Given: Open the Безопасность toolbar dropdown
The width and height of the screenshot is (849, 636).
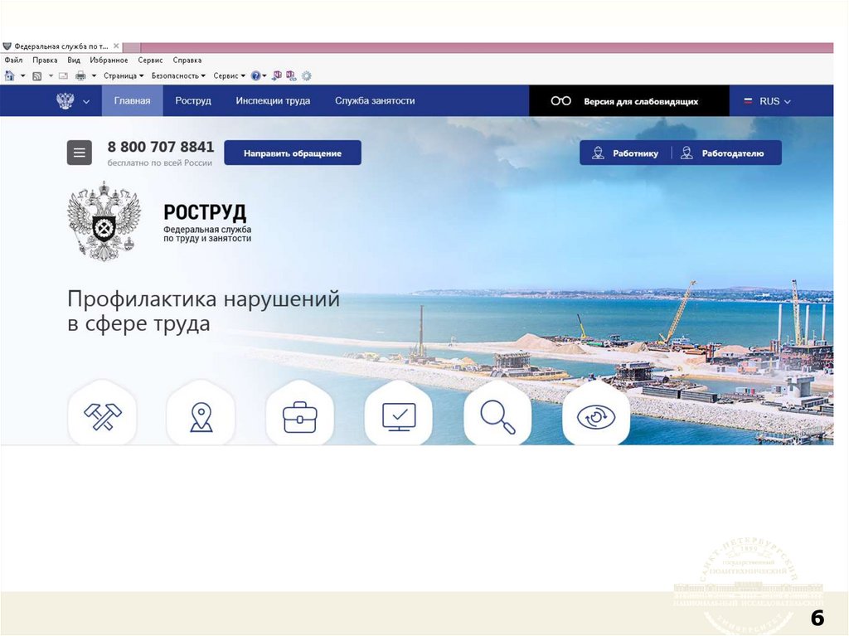Looking at the screenshot, I should point(178,75).
